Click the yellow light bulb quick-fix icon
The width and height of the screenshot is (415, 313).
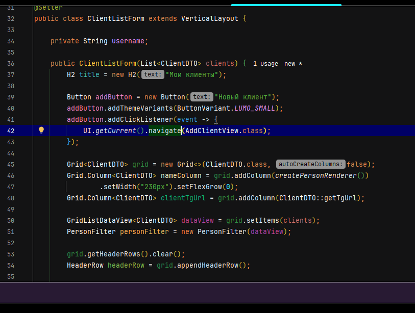pos(42,130)
